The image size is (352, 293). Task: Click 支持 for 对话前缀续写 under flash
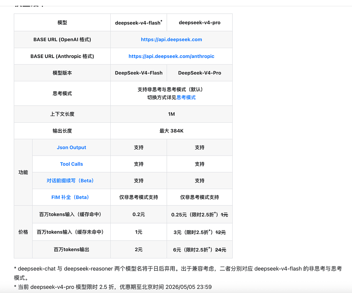pyautogui.click(x=139, y=180)
